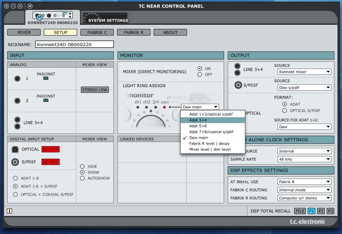Choose Adat 3+4 from the list

pos(213,120)
